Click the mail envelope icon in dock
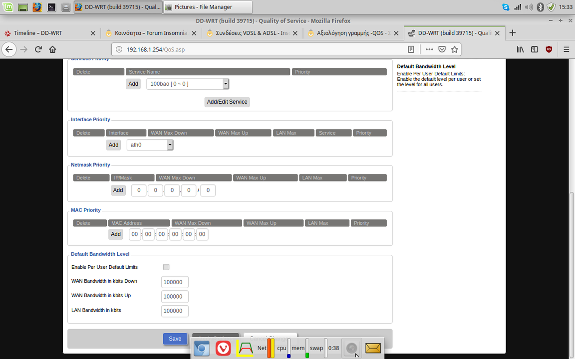Screen dimensions: 575x359 373,348
